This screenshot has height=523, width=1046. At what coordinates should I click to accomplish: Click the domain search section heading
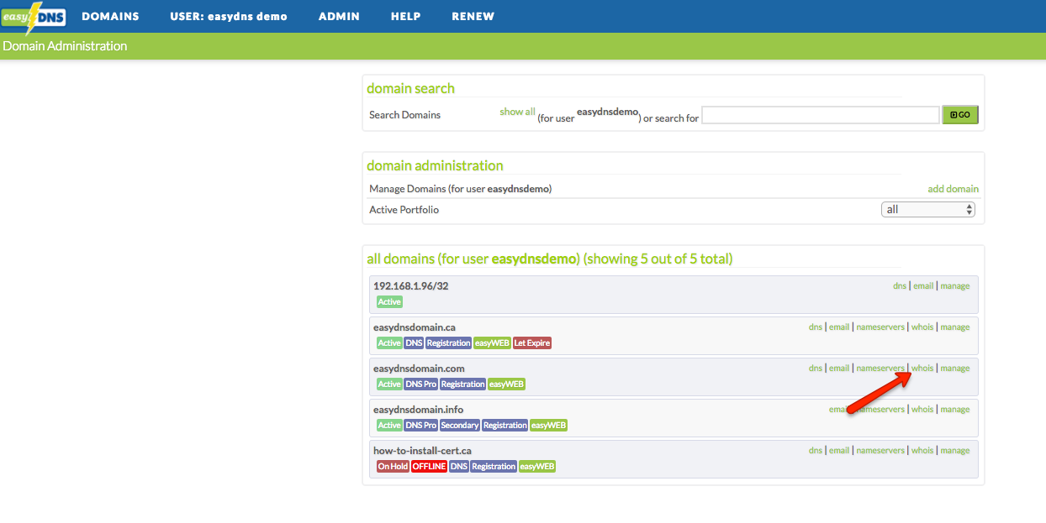point(410,88)
